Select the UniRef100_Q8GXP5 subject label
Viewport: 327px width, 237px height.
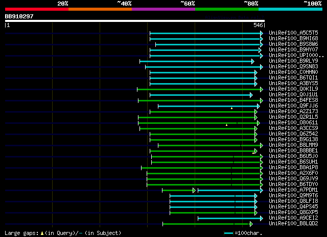click(293, 212)
